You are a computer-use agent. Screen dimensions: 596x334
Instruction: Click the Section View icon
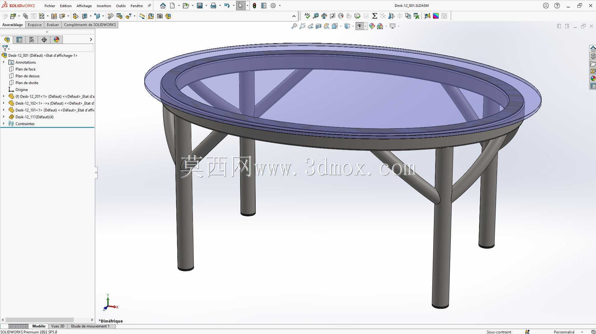(x=319, y=26)
